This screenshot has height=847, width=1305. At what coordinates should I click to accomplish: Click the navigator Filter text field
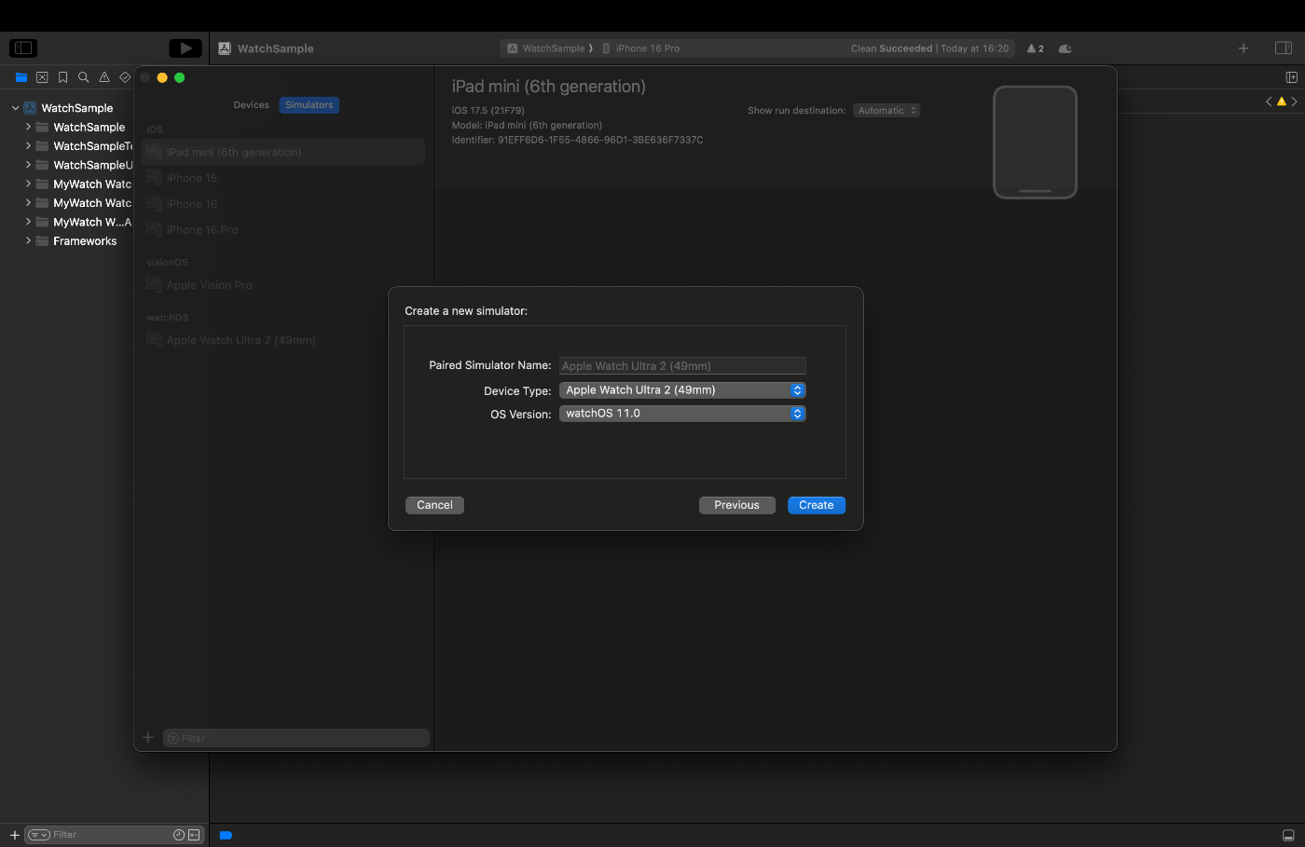pos(112,835)
